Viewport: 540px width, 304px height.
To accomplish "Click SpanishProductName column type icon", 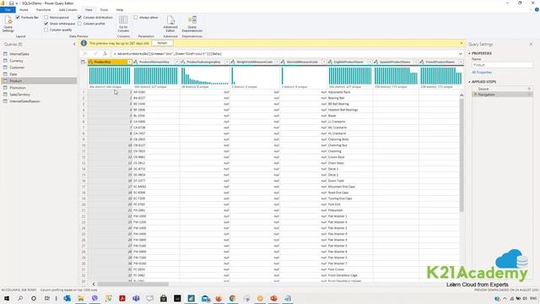I will [x=376, y=62].
